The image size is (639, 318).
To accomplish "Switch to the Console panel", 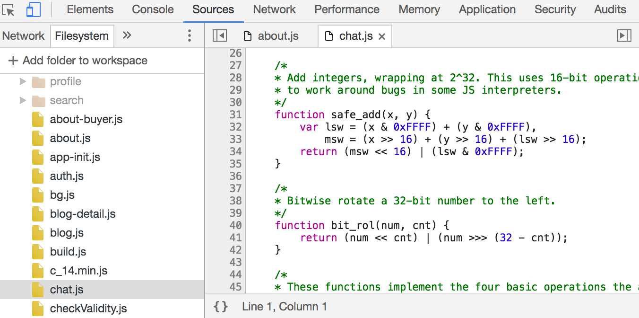I will click(153, 9).
